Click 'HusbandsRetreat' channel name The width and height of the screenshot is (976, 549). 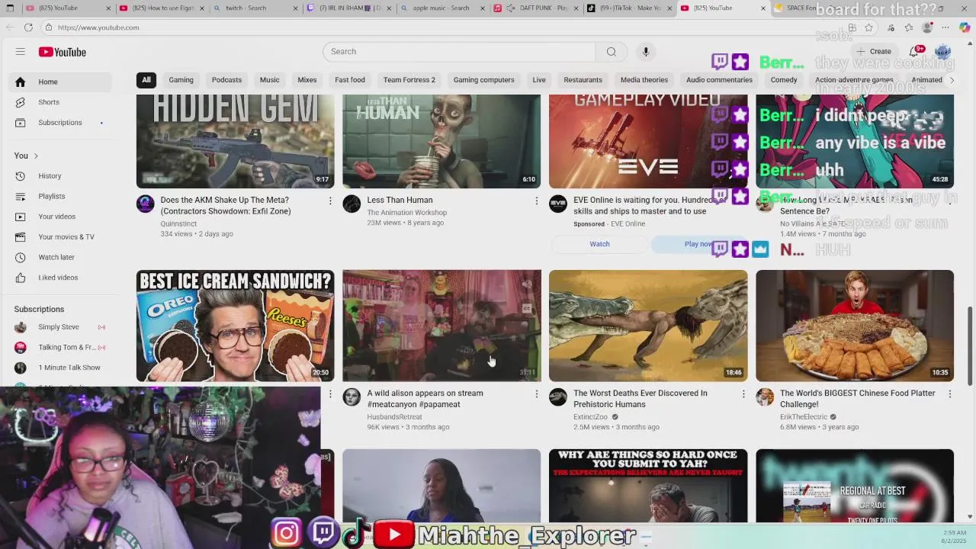click(x=394, y=417)
